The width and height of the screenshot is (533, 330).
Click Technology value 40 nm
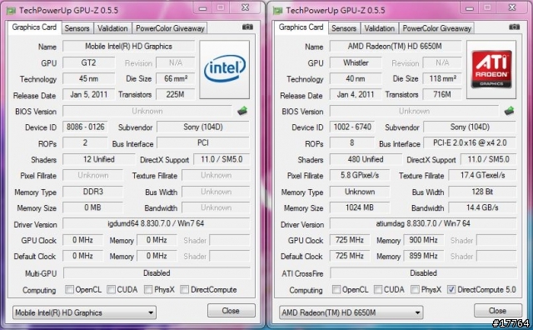pos(356,78)
